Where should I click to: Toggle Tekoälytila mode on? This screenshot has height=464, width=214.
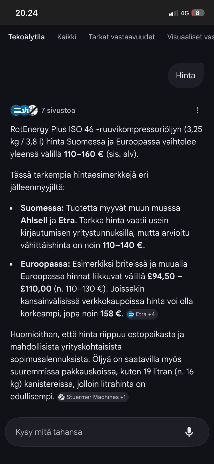(27, 37)
